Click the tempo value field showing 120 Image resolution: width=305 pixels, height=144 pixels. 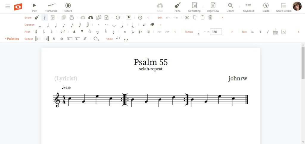[216, 32]
